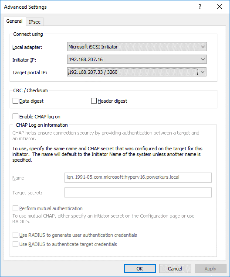Enable the Data digest checkbox
Image resolution: width=230 pixels, height=277 pixels.
[16, 101]
